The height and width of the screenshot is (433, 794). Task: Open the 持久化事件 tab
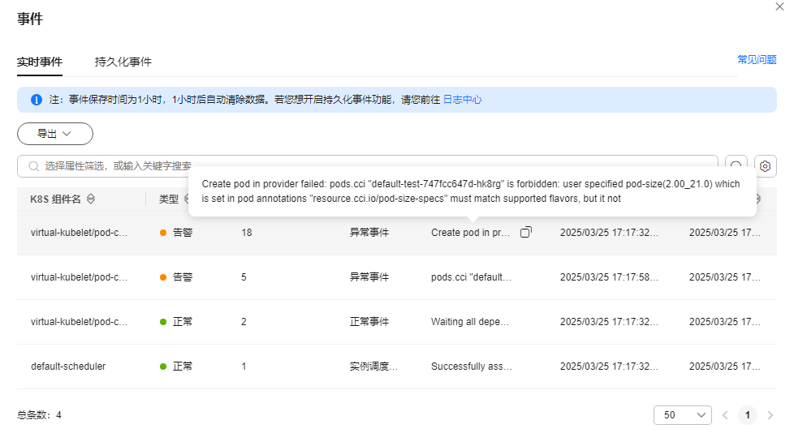[123, 62]
